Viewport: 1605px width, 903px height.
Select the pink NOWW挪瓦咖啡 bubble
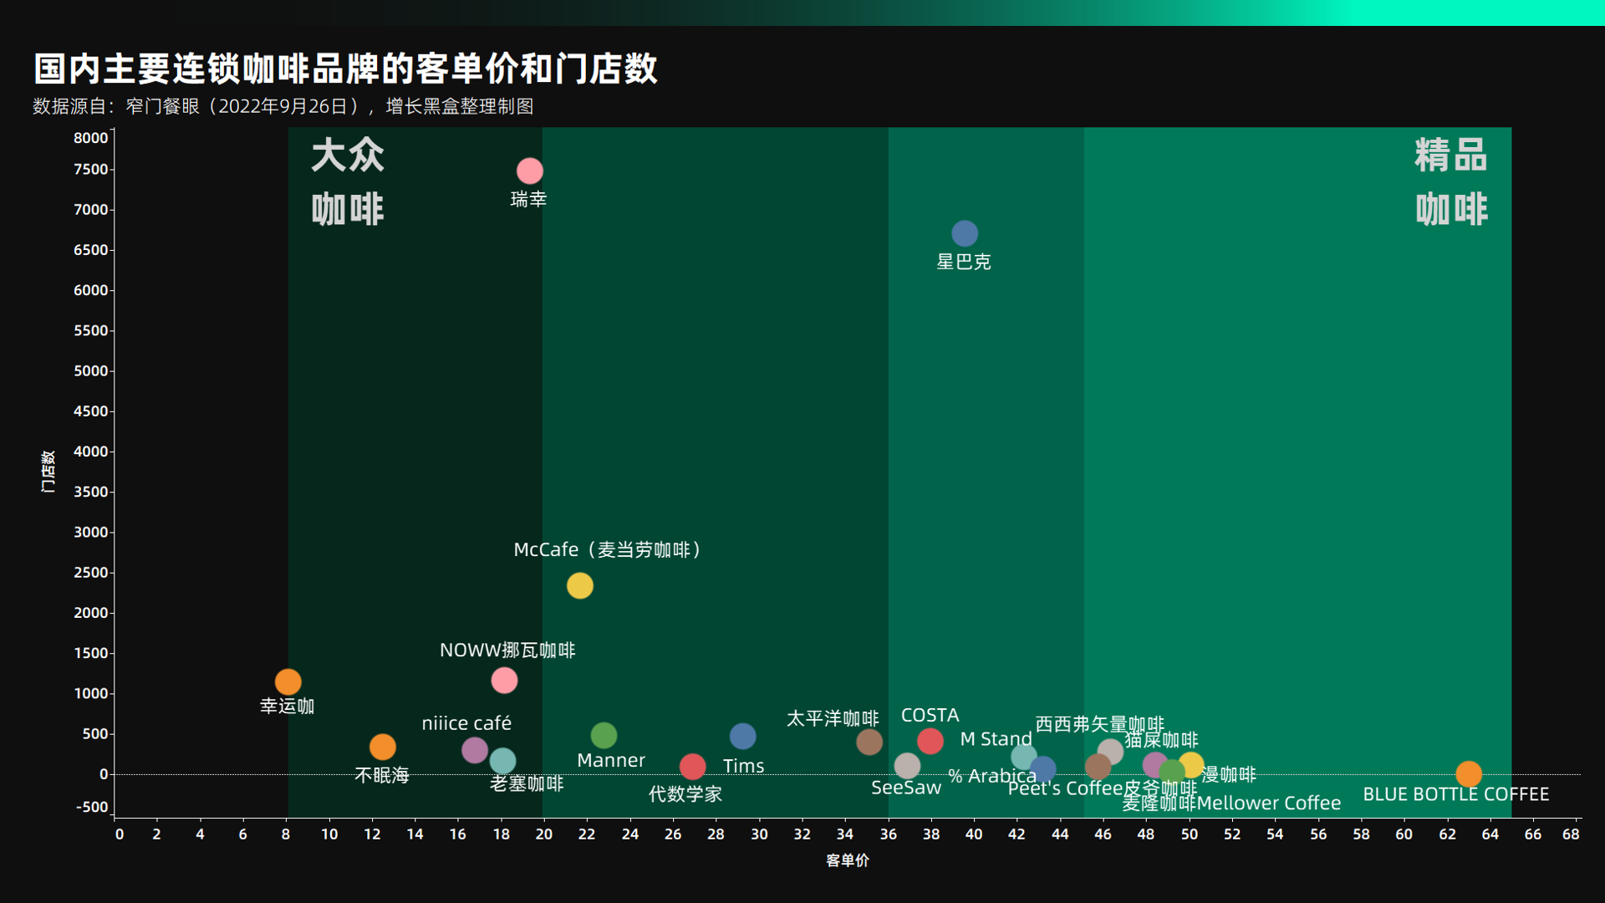click(504, 680)
